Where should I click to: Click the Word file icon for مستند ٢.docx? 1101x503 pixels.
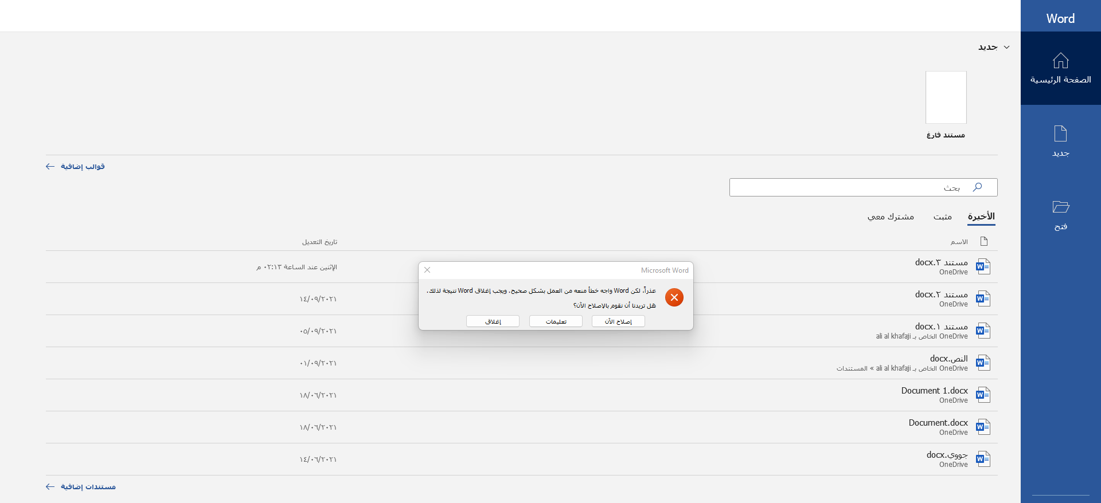pyautogui.click(x=983, y=298)
